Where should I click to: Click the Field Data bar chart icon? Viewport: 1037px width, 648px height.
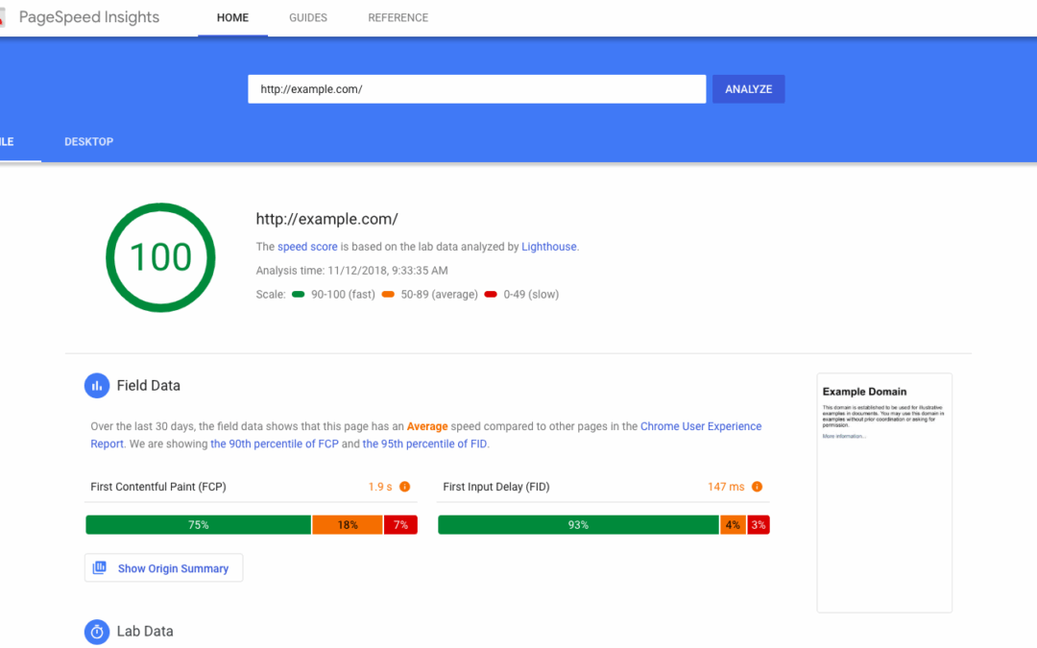pyautogui.click(x=97, y=386)
